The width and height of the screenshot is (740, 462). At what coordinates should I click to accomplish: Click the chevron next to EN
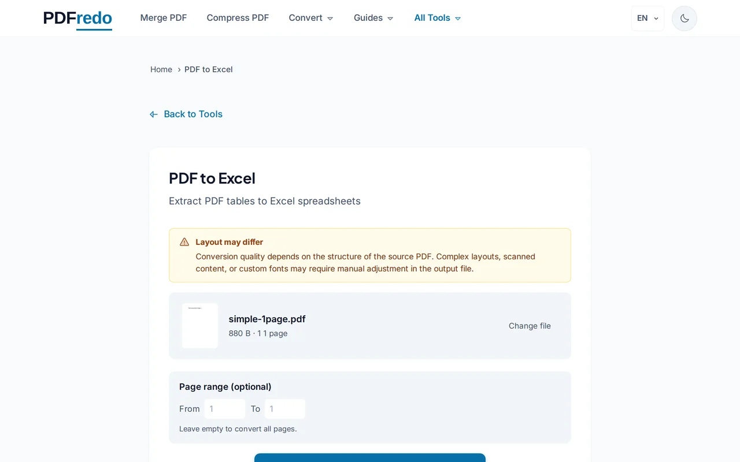click(x=656, y=18)
